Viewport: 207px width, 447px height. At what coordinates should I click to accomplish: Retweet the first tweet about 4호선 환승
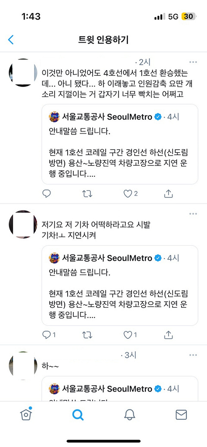(x=87, y=194)
